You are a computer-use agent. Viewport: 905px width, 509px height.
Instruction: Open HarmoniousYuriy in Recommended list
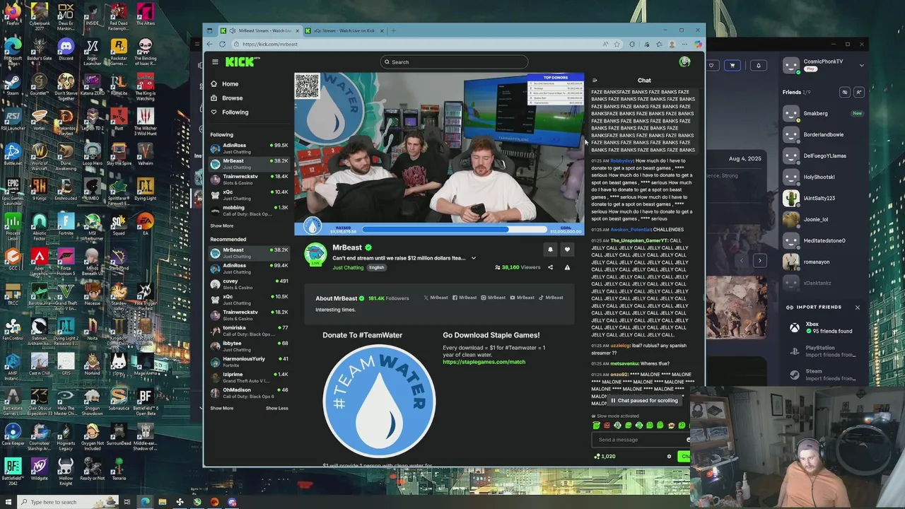(248, 361)
